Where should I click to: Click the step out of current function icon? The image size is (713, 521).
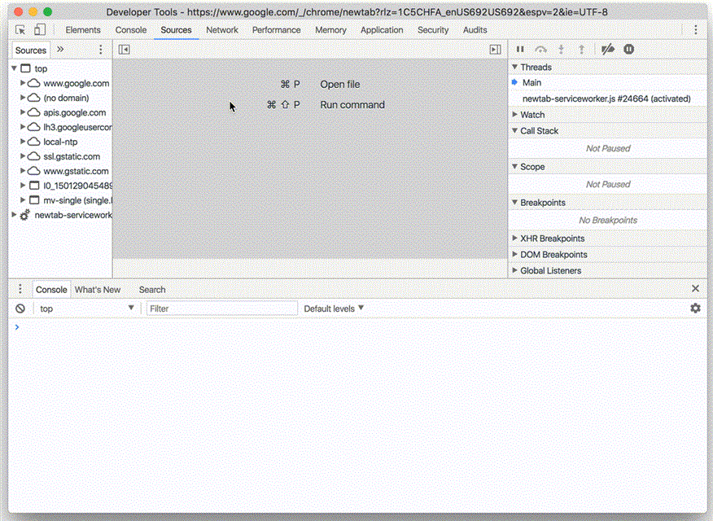[581, 49]
